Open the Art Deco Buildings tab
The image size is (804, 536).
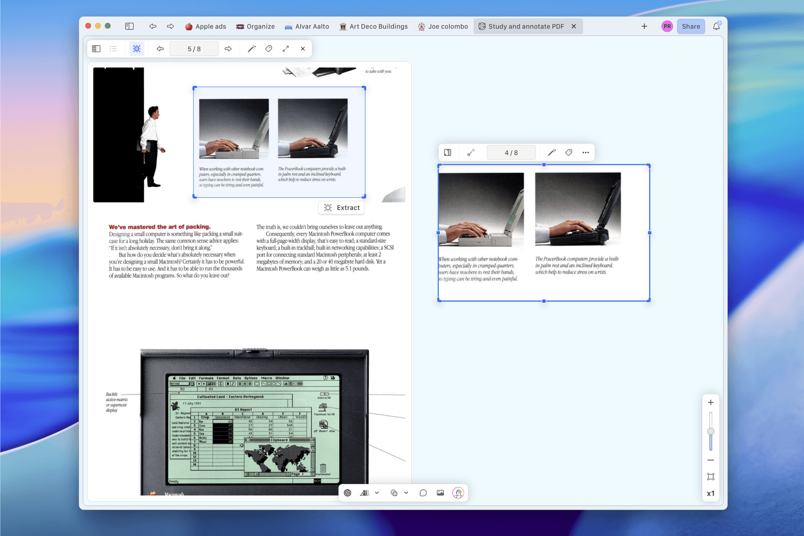click(x=374, y=26)
